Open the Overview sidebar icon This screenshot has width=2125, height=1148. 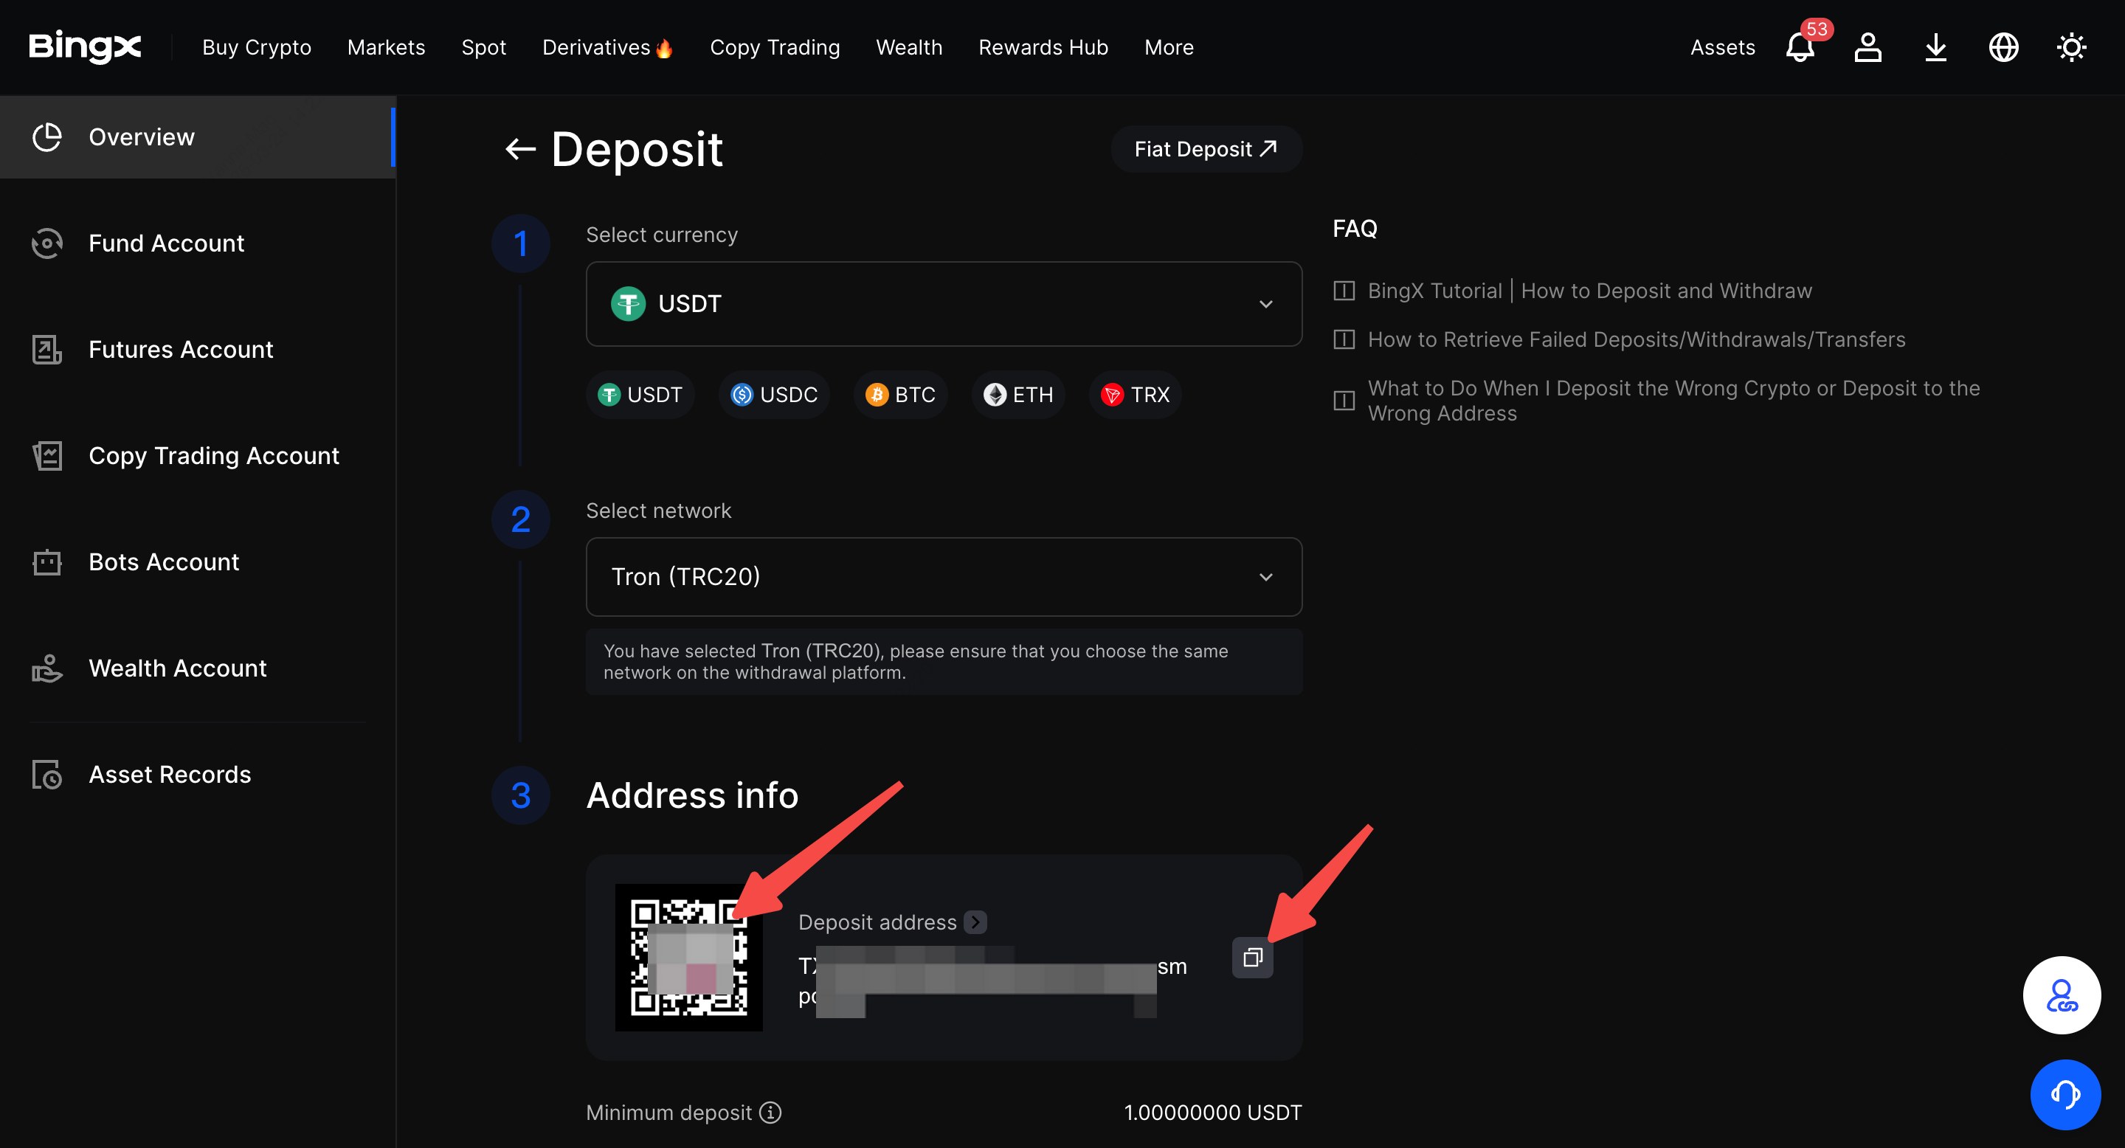(47, 137)
